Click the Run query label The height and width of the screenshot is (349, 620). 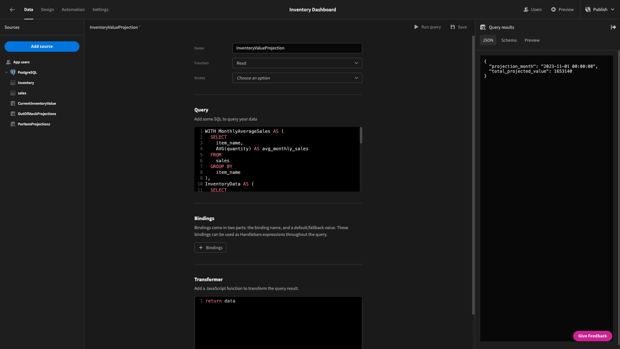(431, 27)
